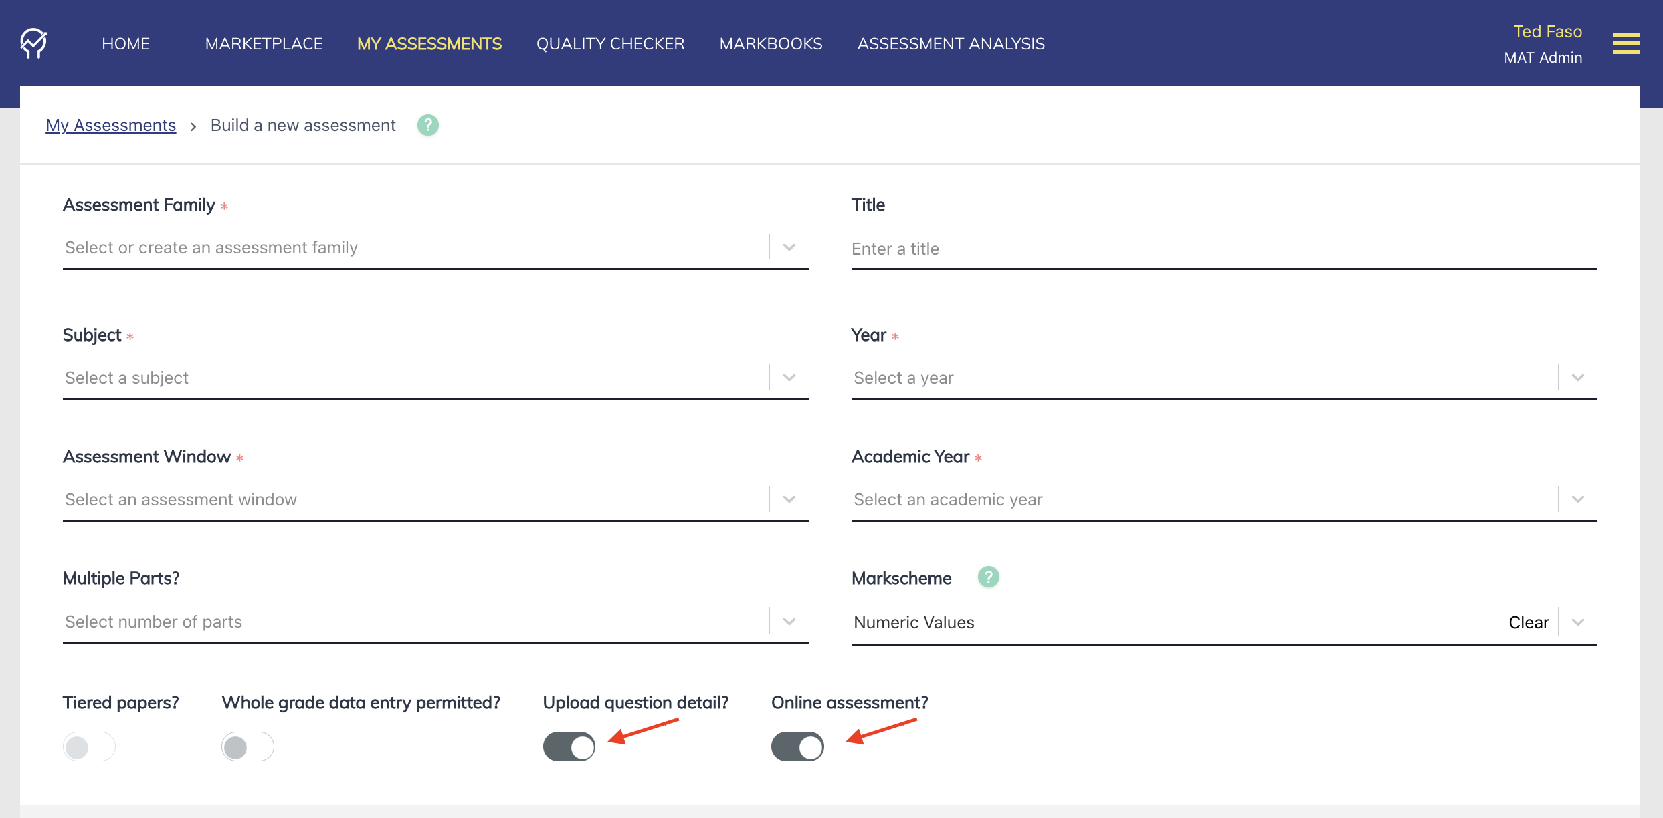Expand the Year dropdown

click(x=1577, y=377)
